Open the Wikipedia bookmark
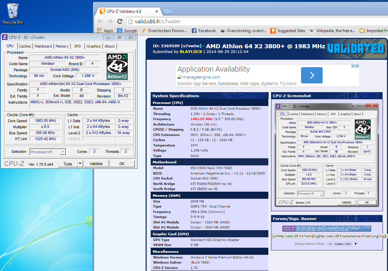Image resolution: width=388 pixels, height=271 pixels. click(x=332, y=31)
